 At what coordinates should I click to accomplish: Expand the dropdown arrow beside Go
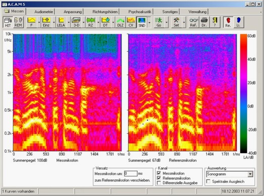pos(166,22)
